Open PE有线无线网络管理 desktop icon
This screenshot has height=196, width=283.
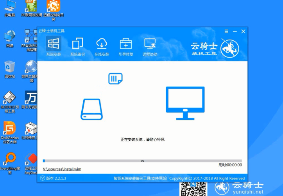pyautogui.click(x=30, y=40)
